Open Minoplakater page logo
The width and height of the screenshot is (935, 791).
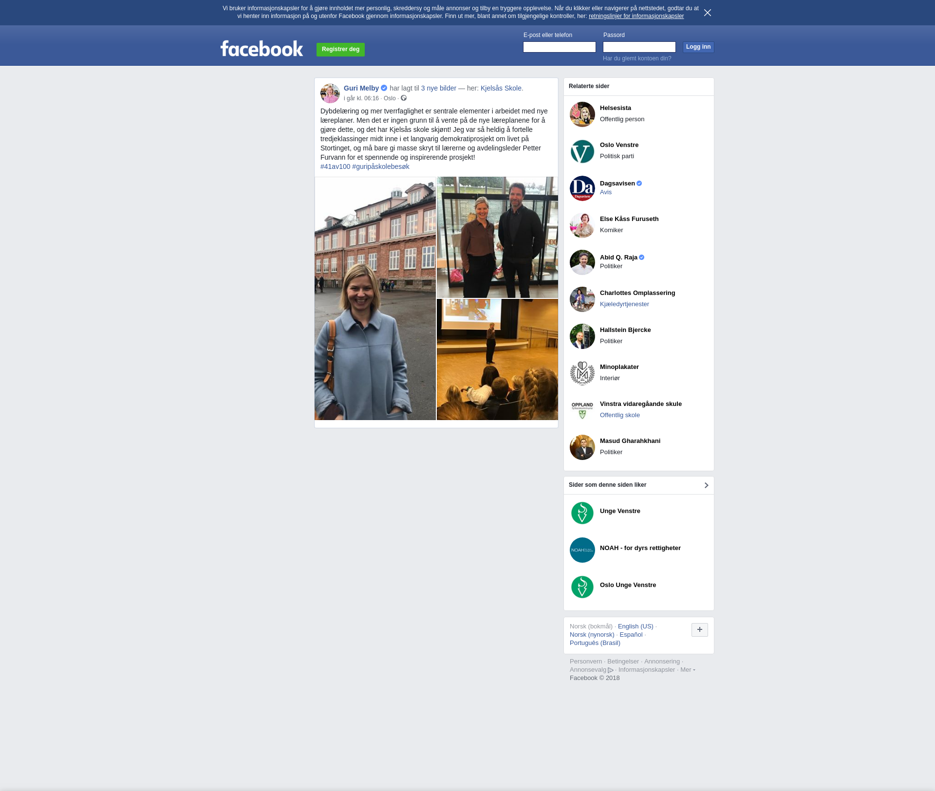click(x=582, y=373)
